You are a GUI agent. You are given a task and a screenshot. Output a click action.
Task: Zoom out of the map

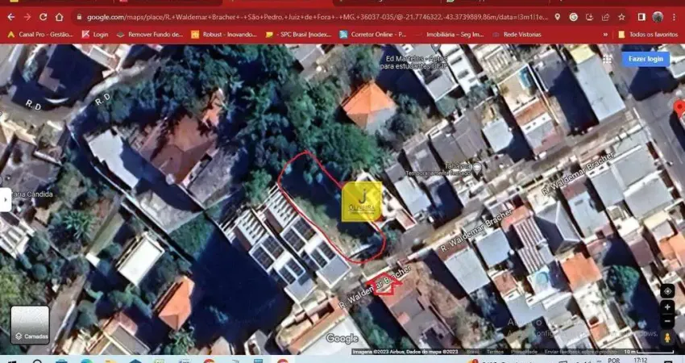pyautogui.click(x=667, y=321)
